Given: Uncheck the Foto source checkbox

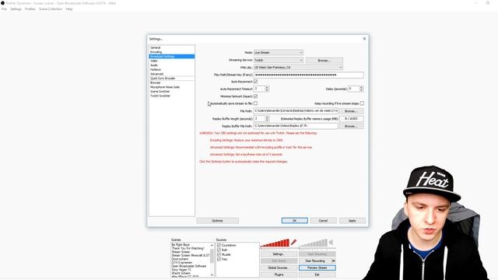Looking at the screenshot, I should pos(219,259).
